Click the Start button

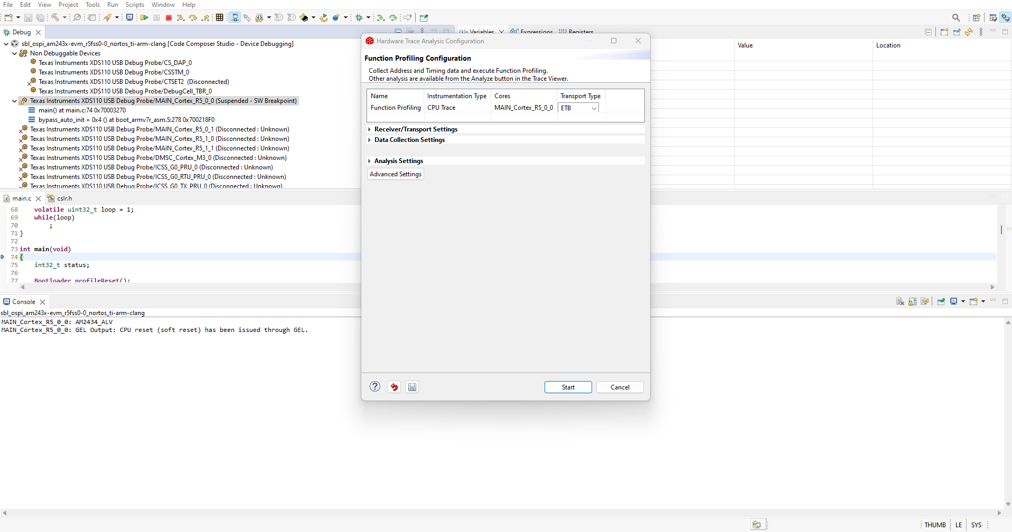point(568,387)
